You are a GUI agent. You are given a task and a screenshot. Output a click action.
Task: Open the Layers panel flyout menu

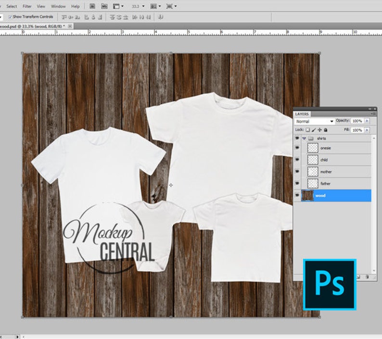(373, 114)
